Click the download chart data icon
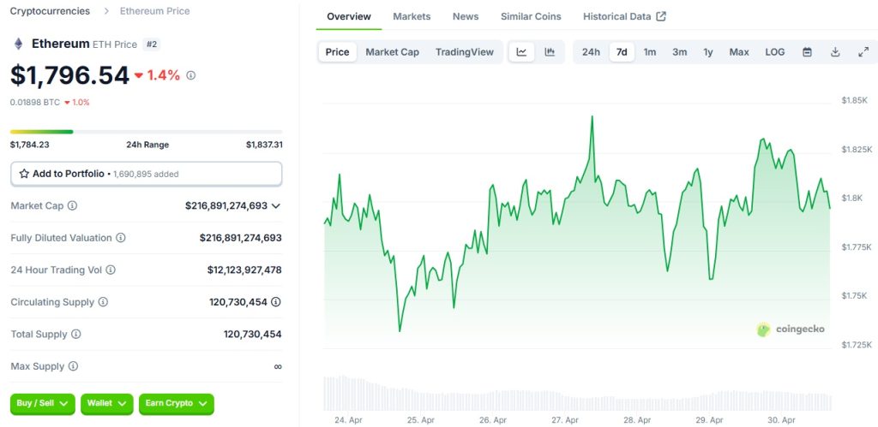This screenshot has height=427, width=878. (835, 52)
